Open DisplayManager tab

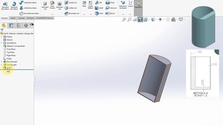[32, 25]
